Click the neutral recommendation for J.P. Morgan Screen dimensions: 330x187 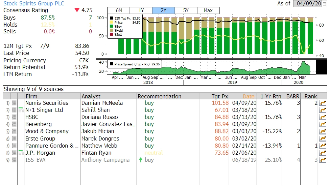[x=154, y=153]
